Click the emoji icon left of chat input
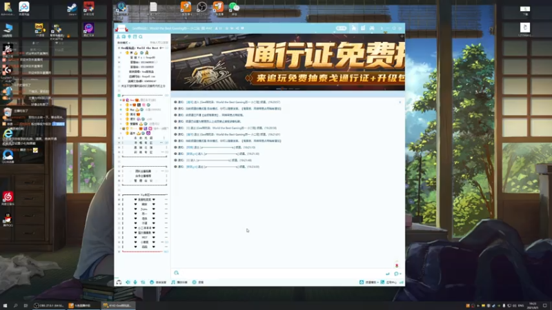552x310 pixels. pos(177,273)
